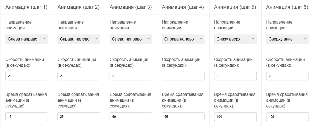
Task: Click the trigger time field showing 15
Action: [x=27, y=117]
